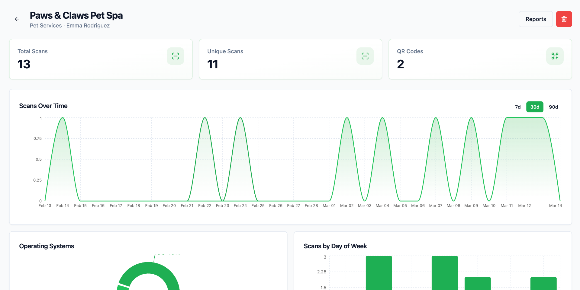Click the Feb 17 axis label
The width and height of the screenshot is (580, 290).
tap(116, 206)
